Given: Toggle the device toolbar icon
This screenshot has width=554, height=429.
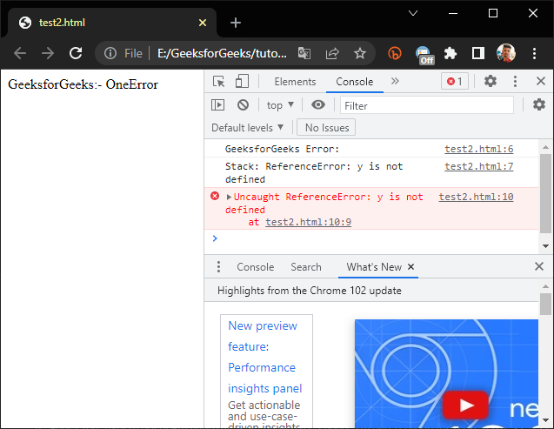Looking at the screenshot, I should pos(242,81).
